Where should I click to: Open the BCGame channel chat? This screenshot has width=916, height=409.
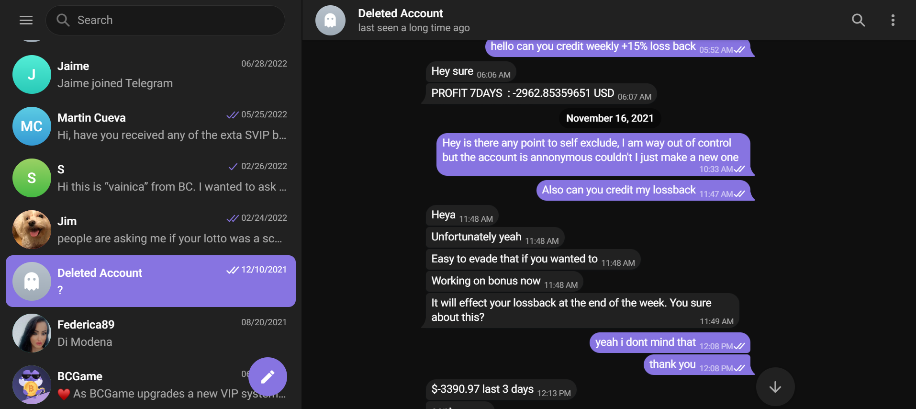point(151,385)
